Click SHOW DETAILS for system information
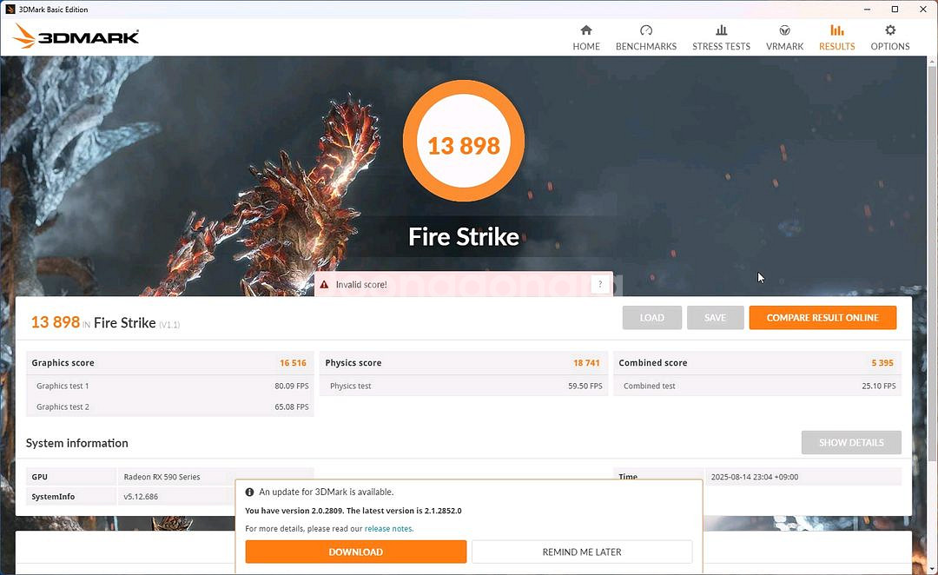Screen dimensions: 938x575 click(x=851, y=443)
